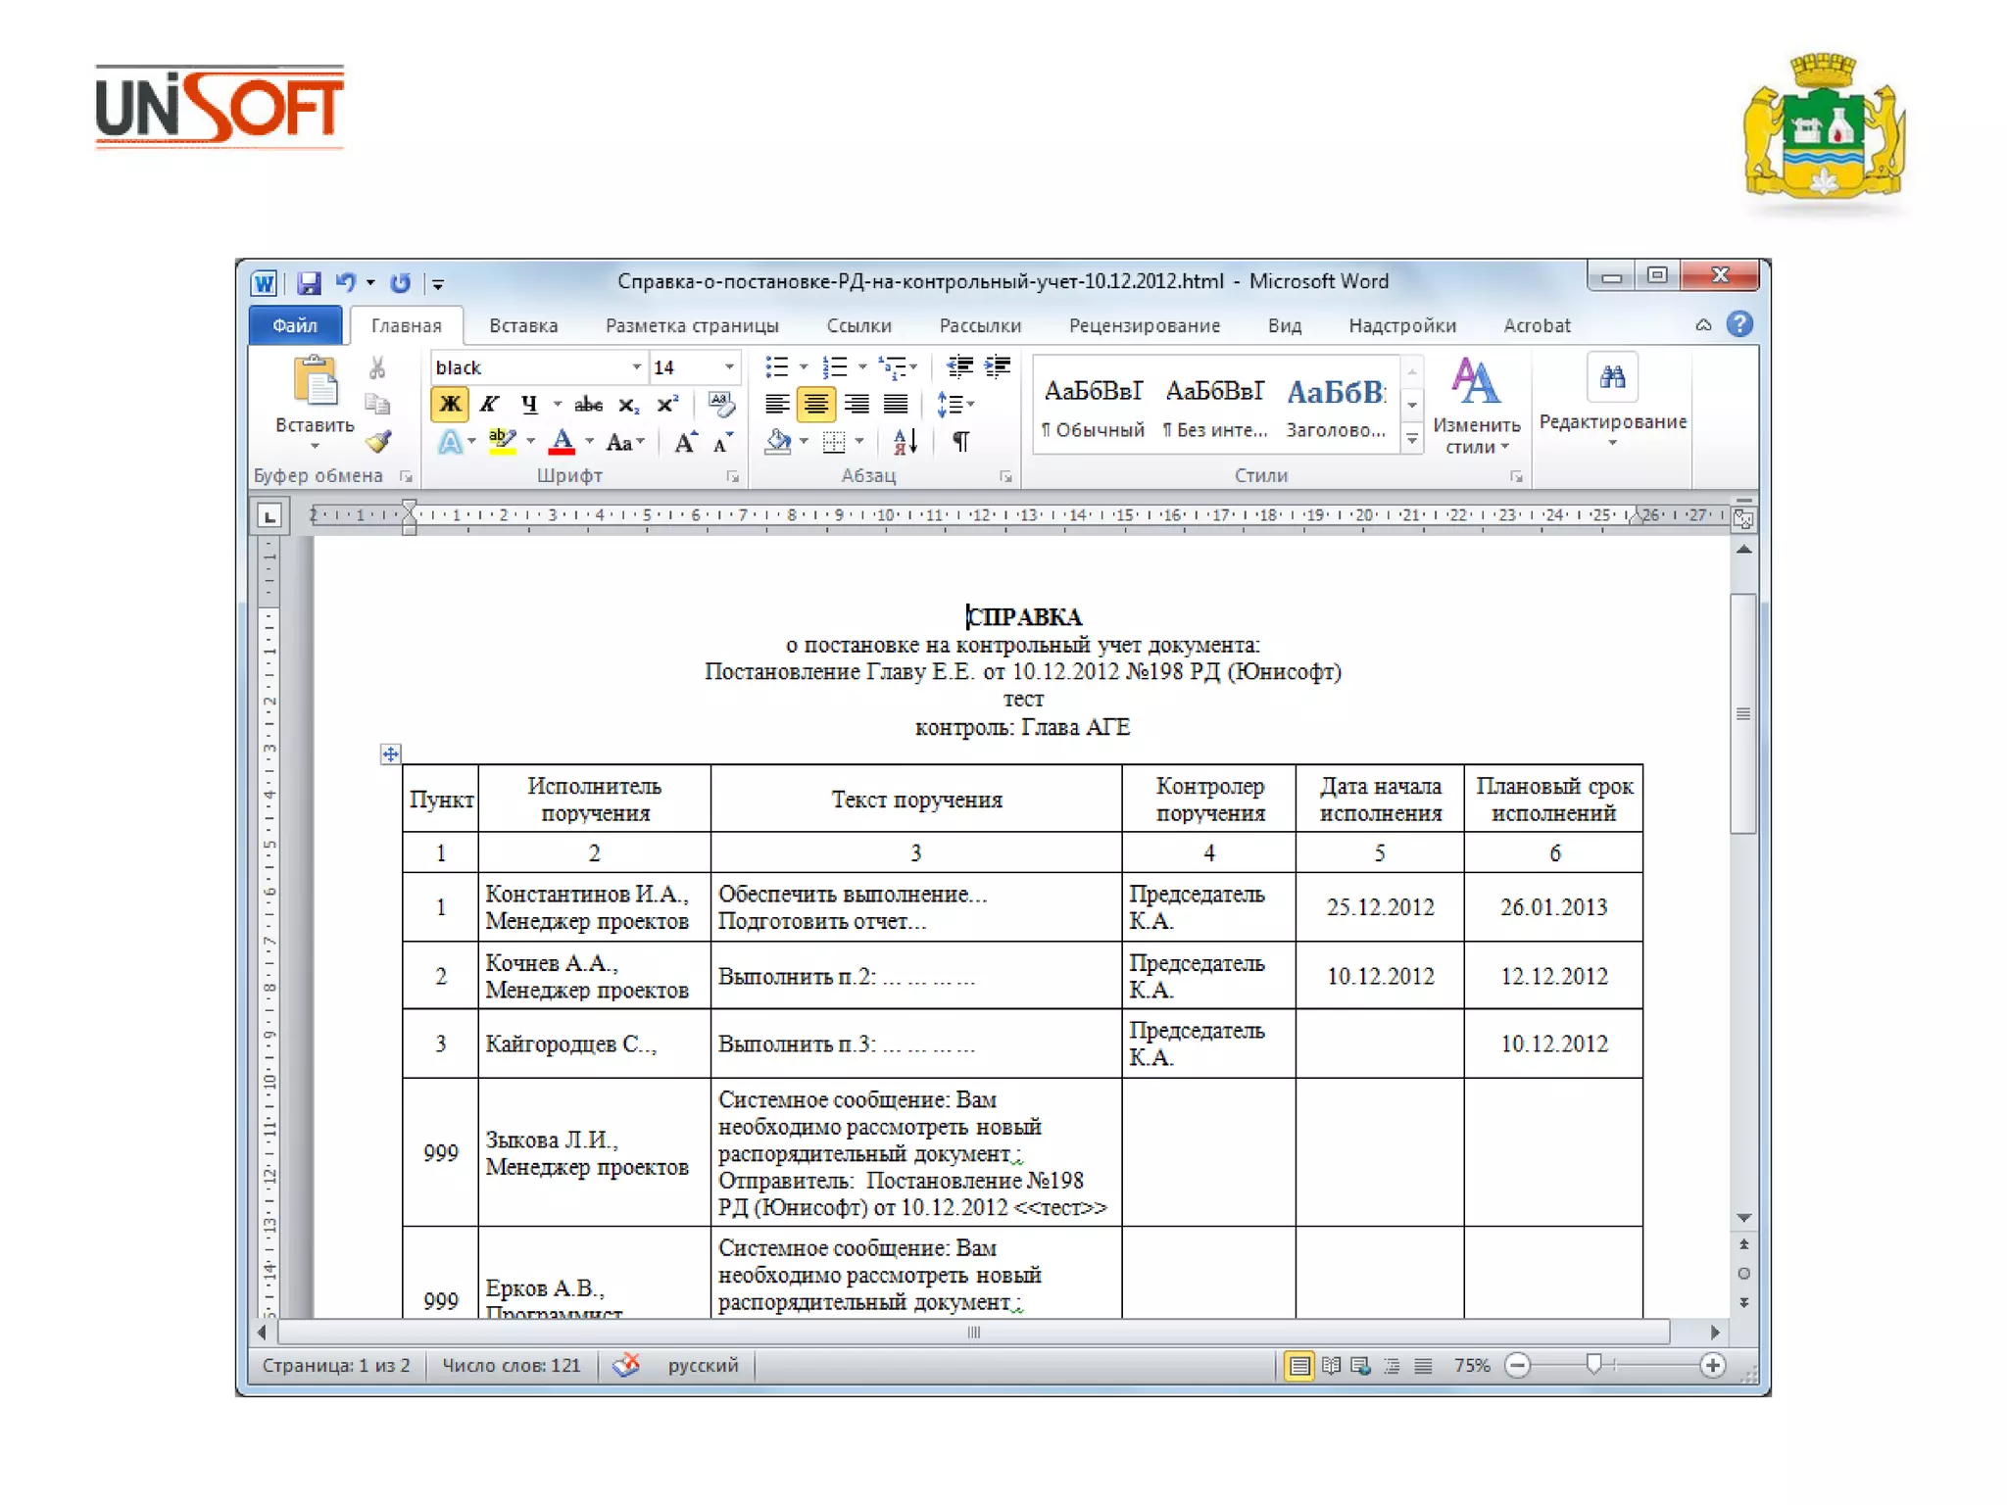
Task: Open the font name dropdown showing black
Action: [x=636, y=367]
